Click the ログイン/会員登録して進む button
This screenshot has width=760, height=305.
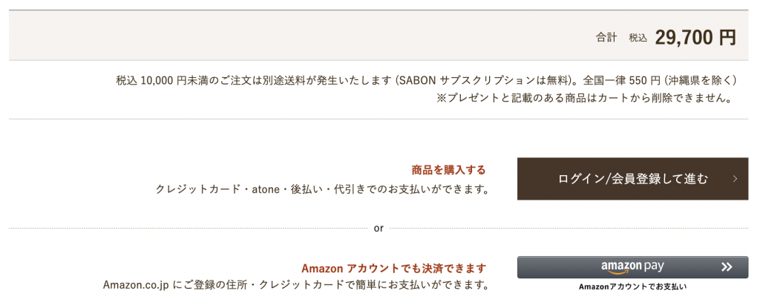coord(632,179)
